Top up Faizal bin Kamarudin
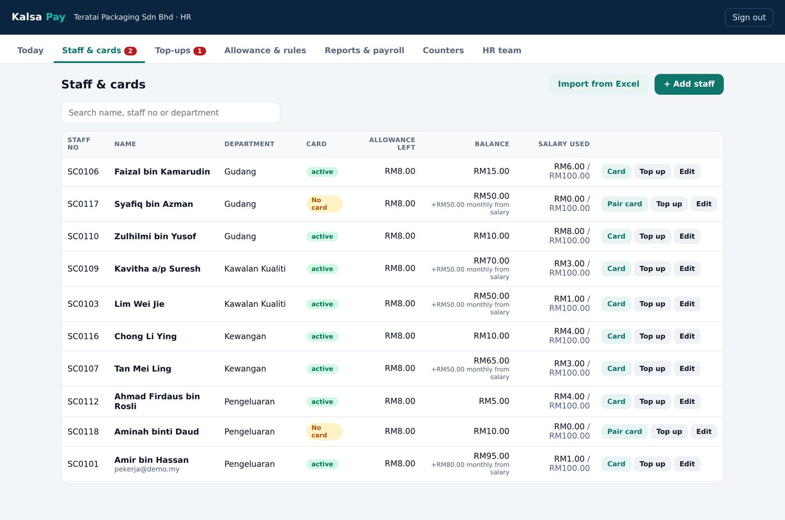The image size is (785, 520). pos(652,172)
